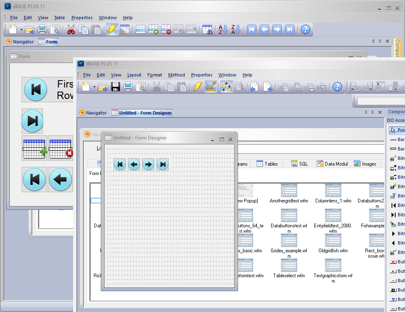Click the Help question mark in the front toolbar
Image resolution: width=405 pixels, height=312 pixels.
[x=337, y=87]
